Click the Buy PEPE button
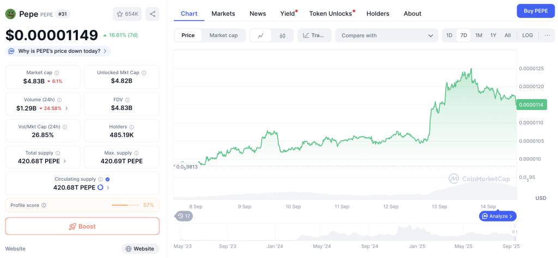 (x=536, y=11)
